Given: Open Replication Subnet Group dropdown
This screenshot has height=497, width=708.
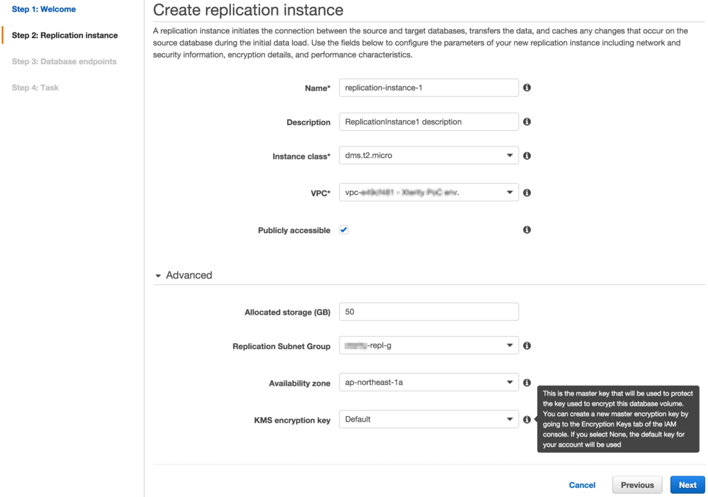Looking at the screenshot, I should point(429,346).
